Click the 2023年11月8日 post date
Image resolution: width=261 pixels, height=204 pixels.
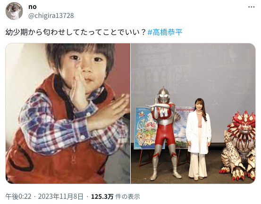[x=60, y=196]
